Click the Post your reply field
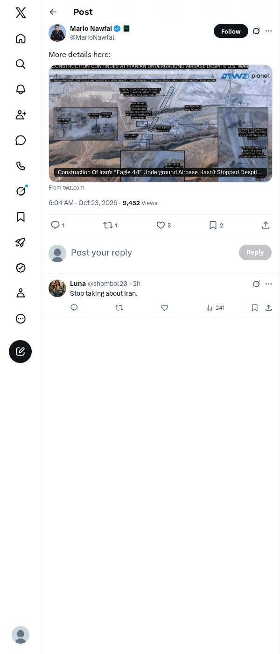280x654 pixels. (x=152, y=253)
